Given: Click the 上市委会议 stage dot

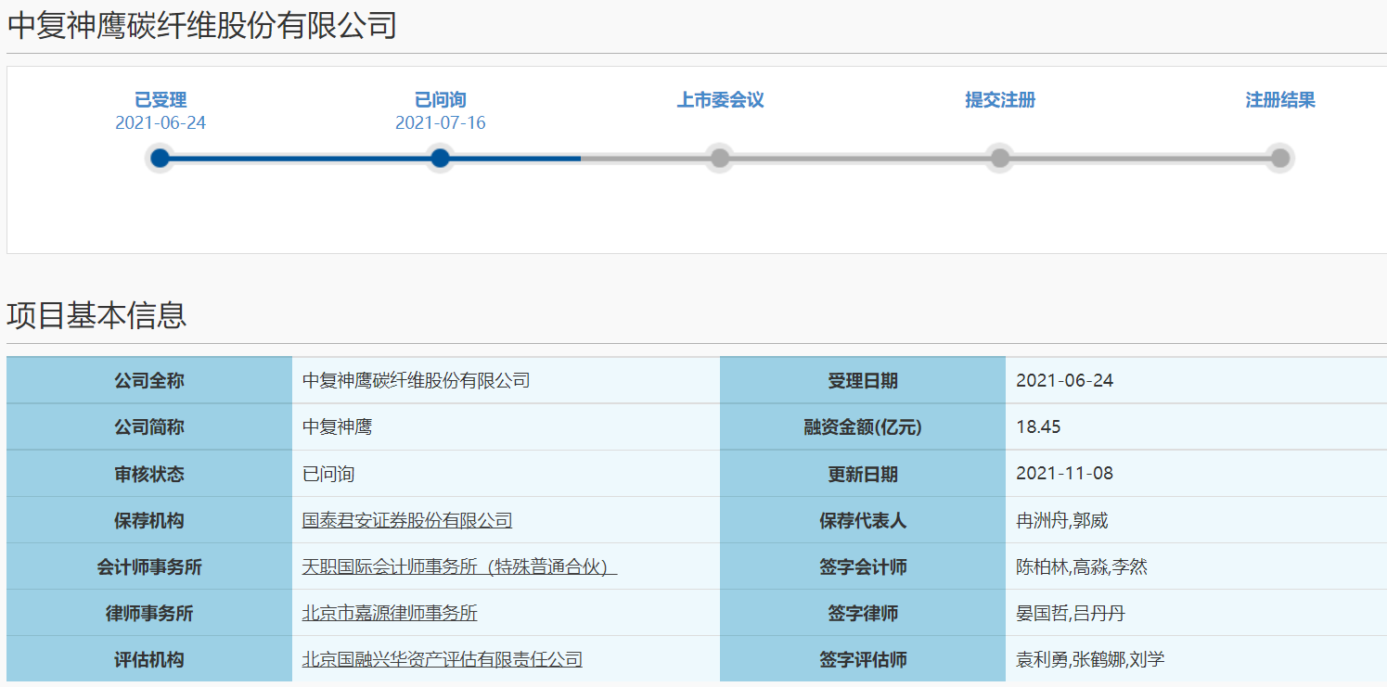Looking at the screenshot, I should tap(720, 159).
